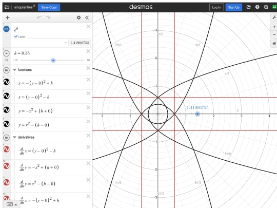Expand the keyboard arrow toggle
277x208 pixels.
click(x=16, y=204)
